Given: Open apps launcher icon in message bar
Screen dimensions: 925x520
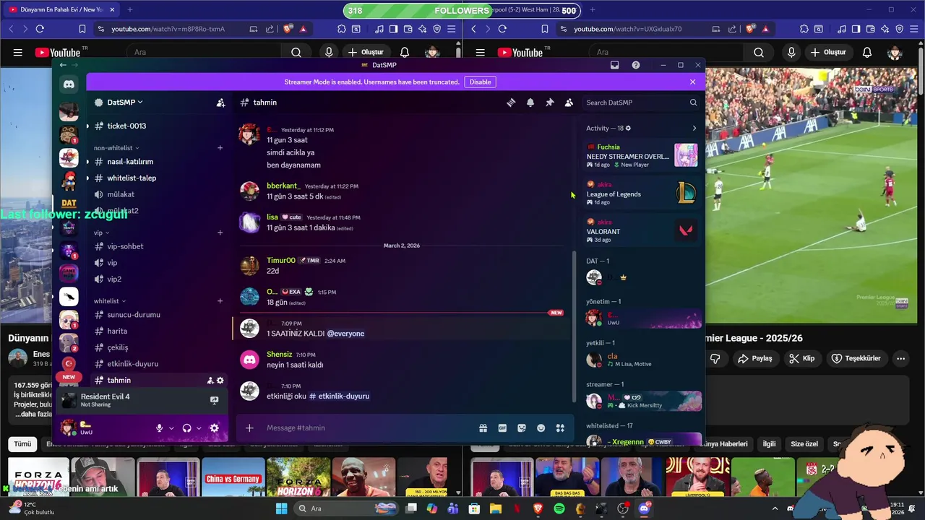Looking at the screenshot, I should 560,428.
